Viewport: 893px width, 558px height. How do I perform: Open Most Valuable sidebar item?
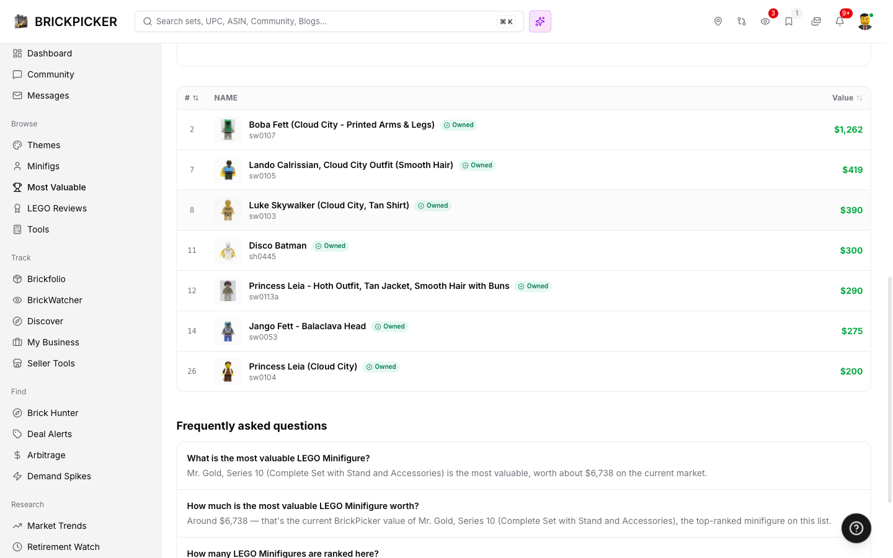click(x=56, y=187)
